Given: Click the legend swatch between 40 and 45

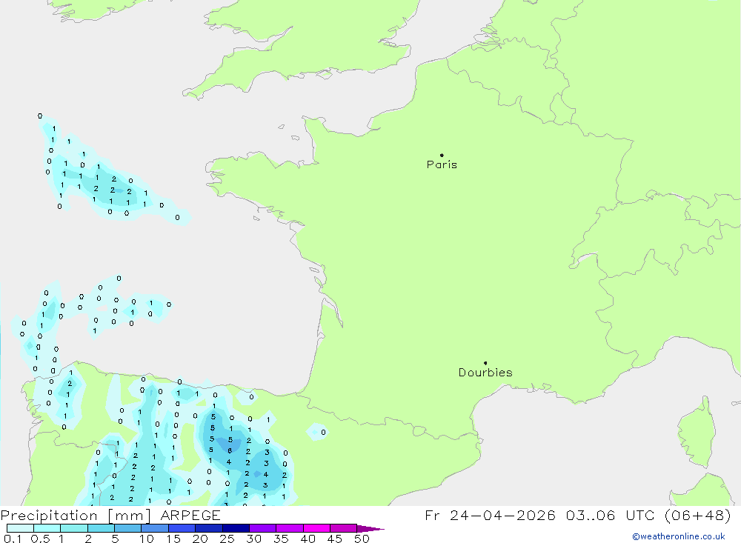Looking at the screenshot, I should click(316, 528).
